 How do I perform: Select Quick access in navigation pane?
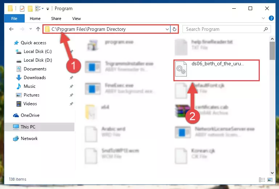click(33, 43)
